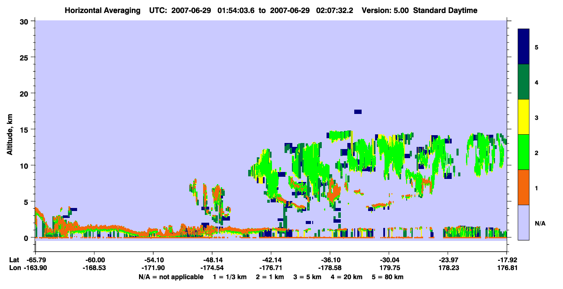Click 'Standard Daytime' in the title
563x289 pixels.
pos(445,10)
